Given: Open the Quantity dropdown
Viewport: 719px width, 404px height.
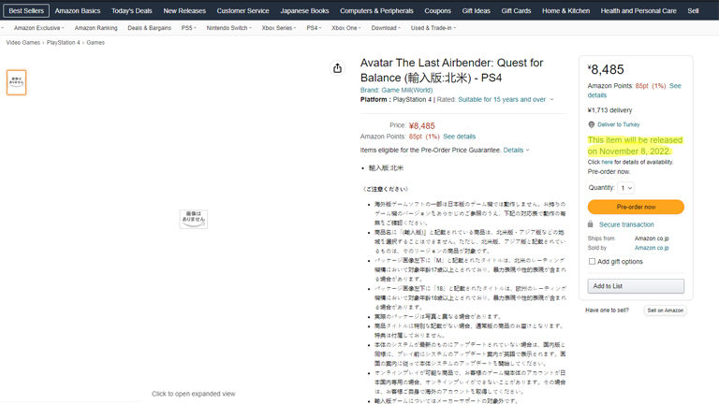Looking at the screenshot, I should 626,188.
